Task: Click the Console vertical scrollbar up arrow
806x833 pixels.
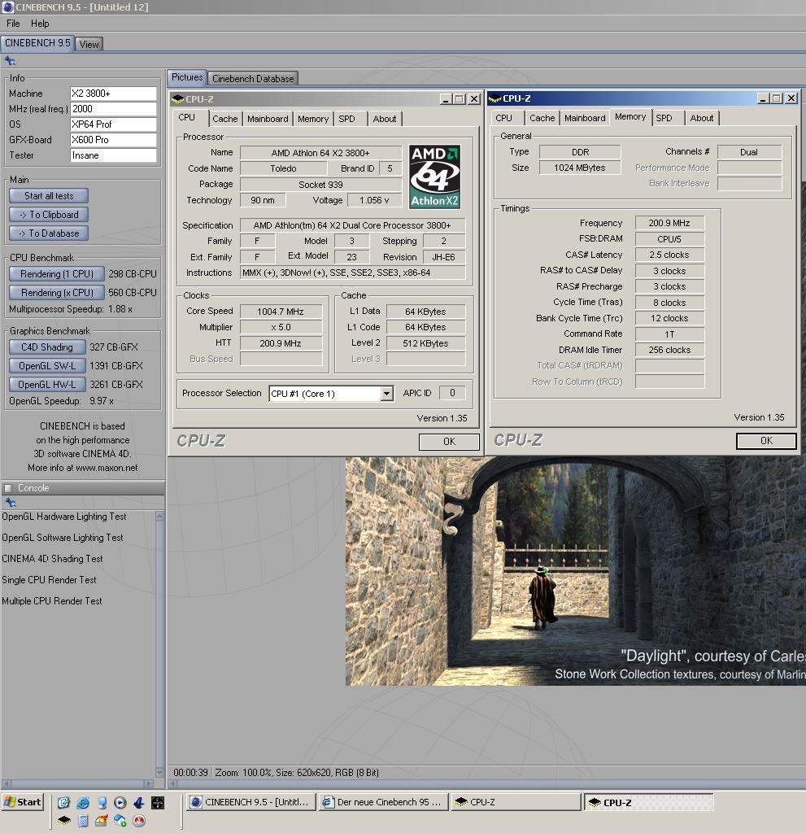Action: point(159,517)
